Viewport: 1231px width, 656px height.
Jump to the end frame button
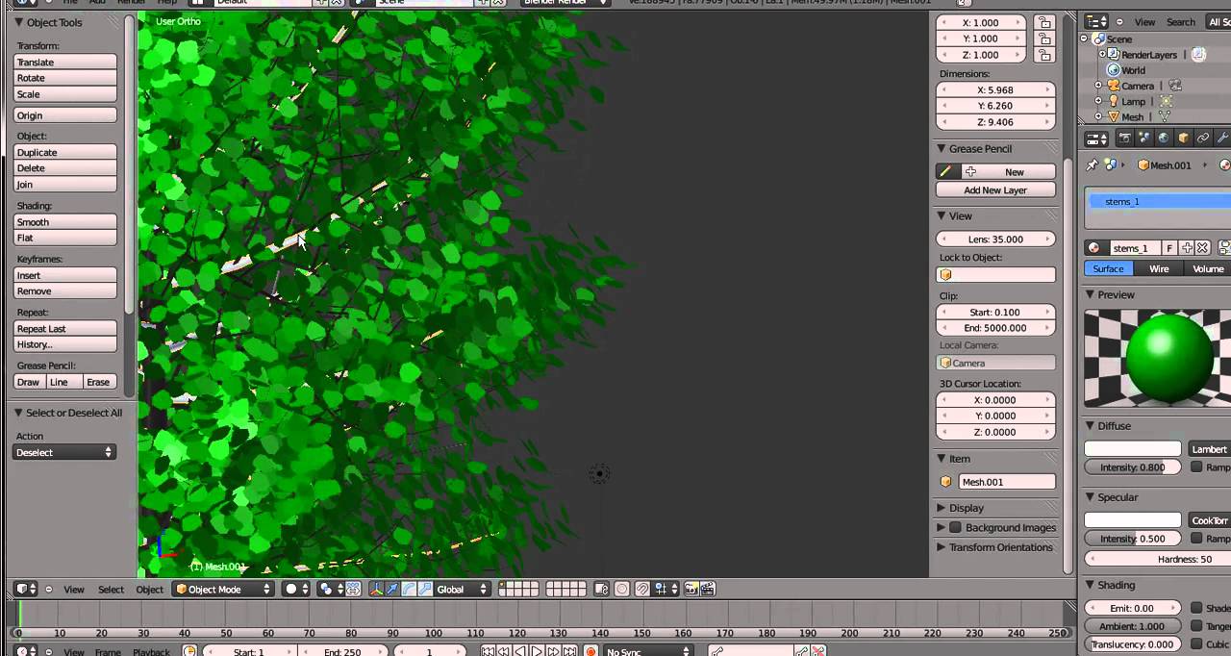click(569, 651)
